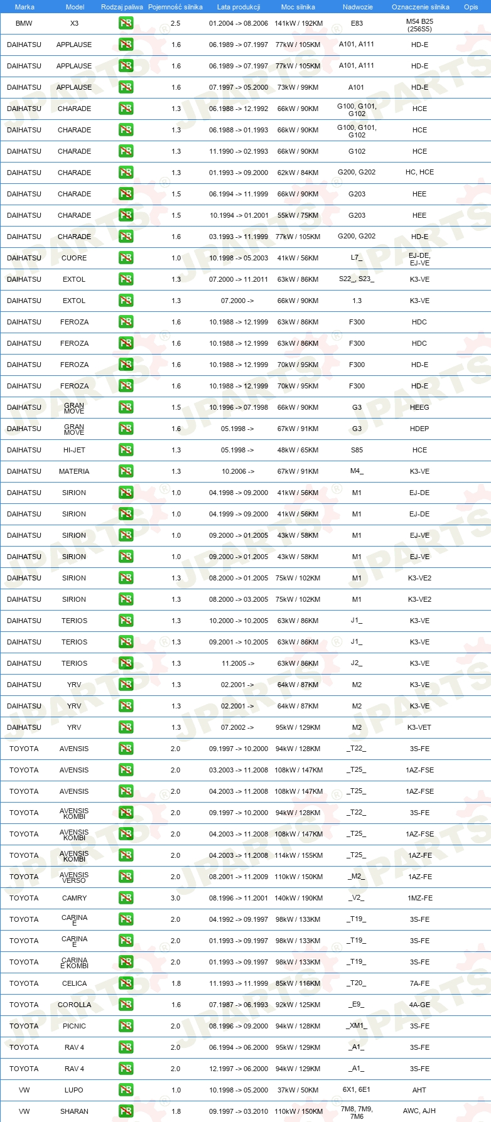Screen dimensions: 491x1122
Task: Click the fuel icon in the CELICA row
Action: click(x=126, y=983)
